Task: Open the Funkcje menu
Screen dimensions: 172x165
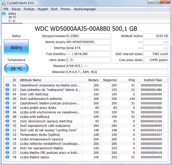Action: tap(29, 9)
